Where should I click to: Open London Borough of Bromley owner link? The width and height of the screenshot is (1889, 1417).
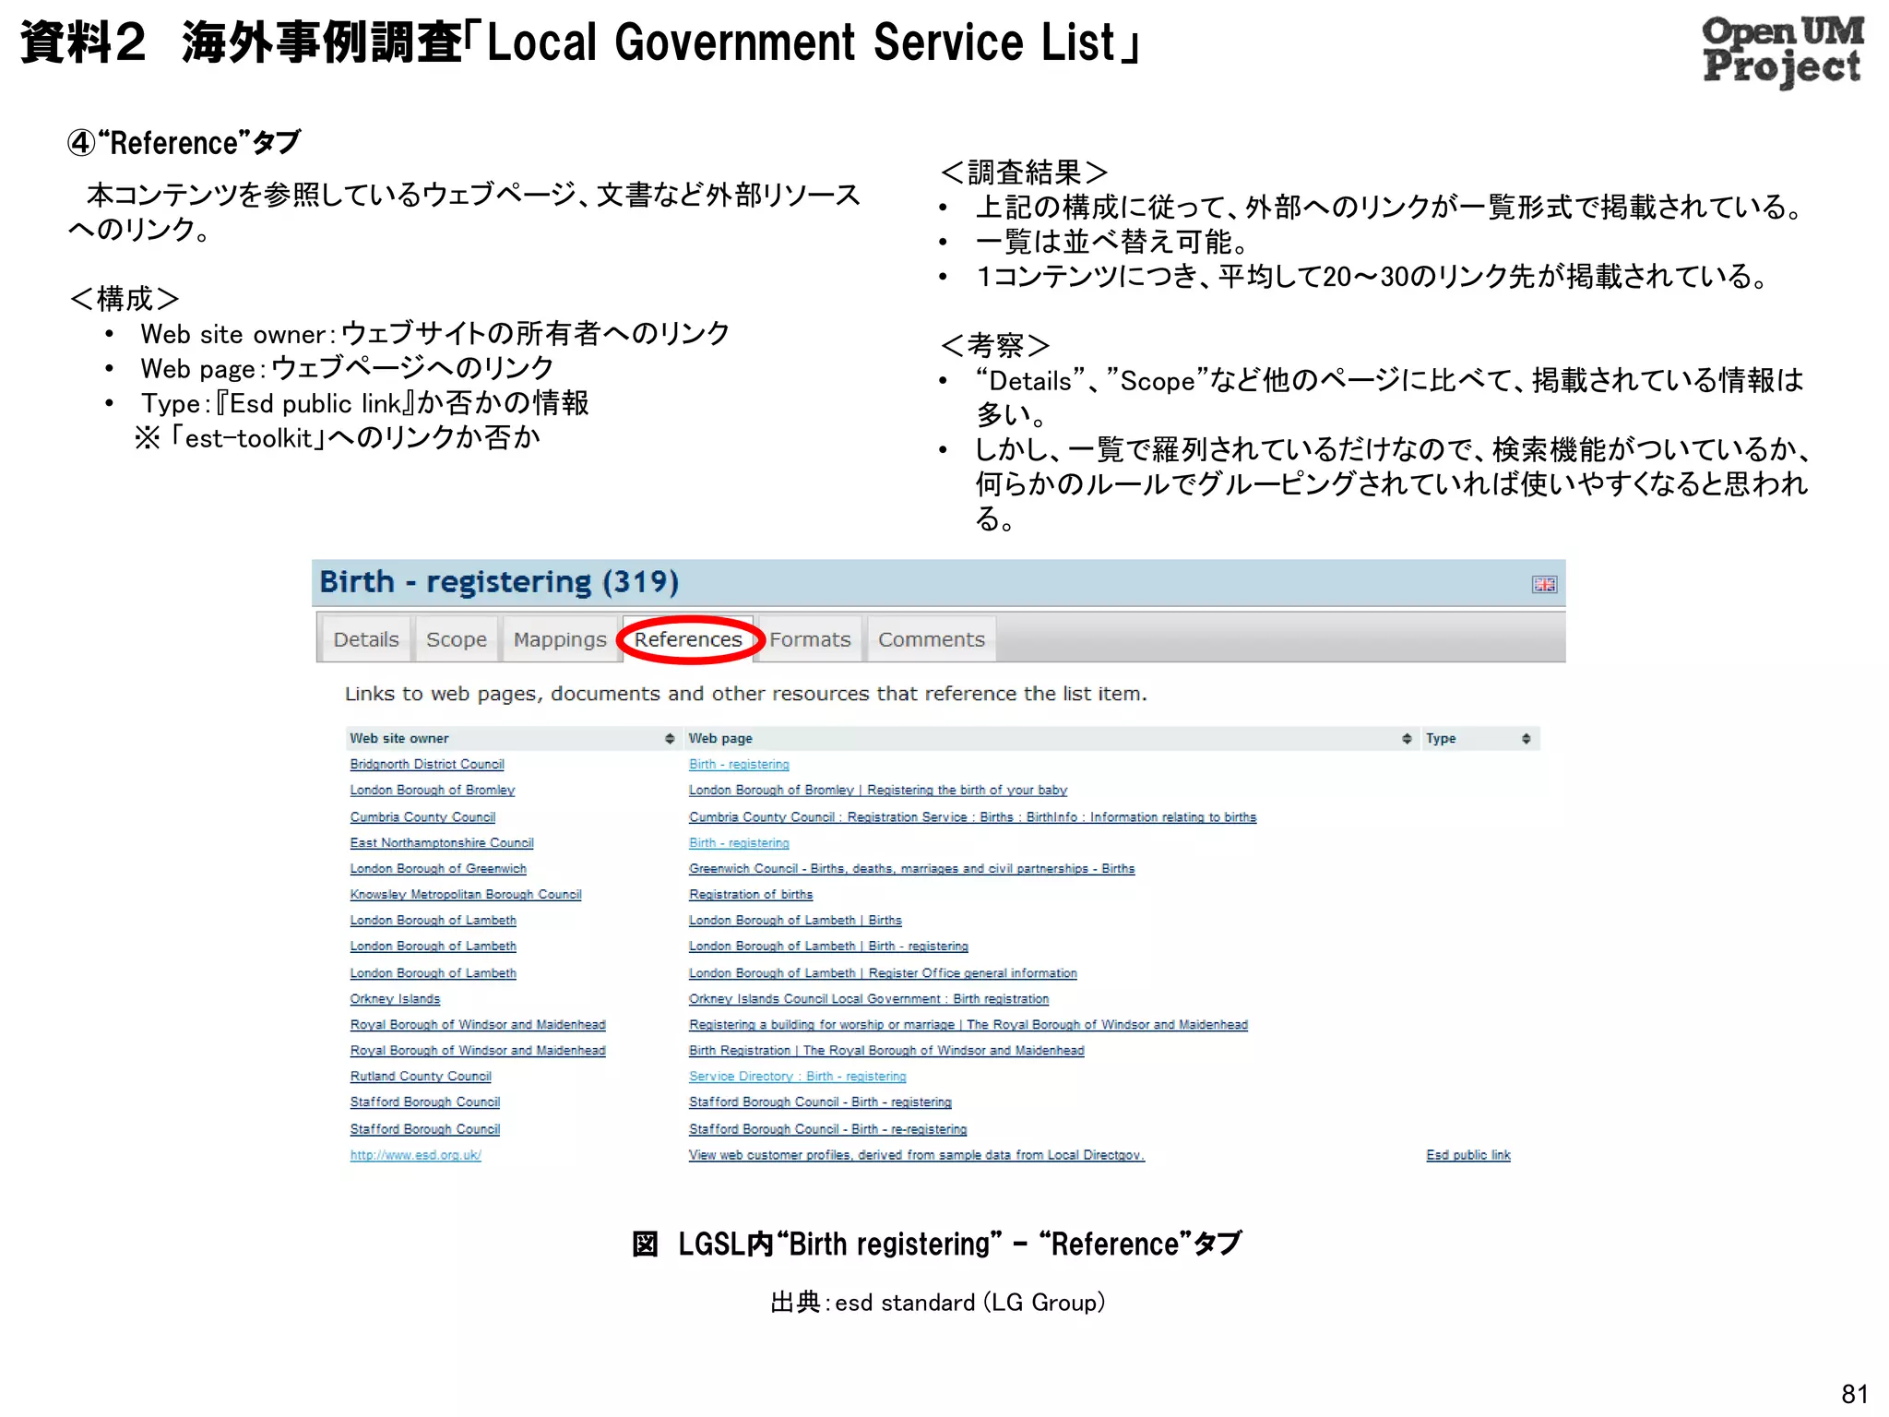tap(433, 790)
